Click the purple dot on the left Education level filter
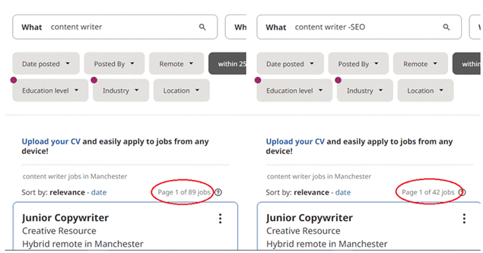Image resolution: width=483 pixels, height=253 pixels. [x=14, y=80]
